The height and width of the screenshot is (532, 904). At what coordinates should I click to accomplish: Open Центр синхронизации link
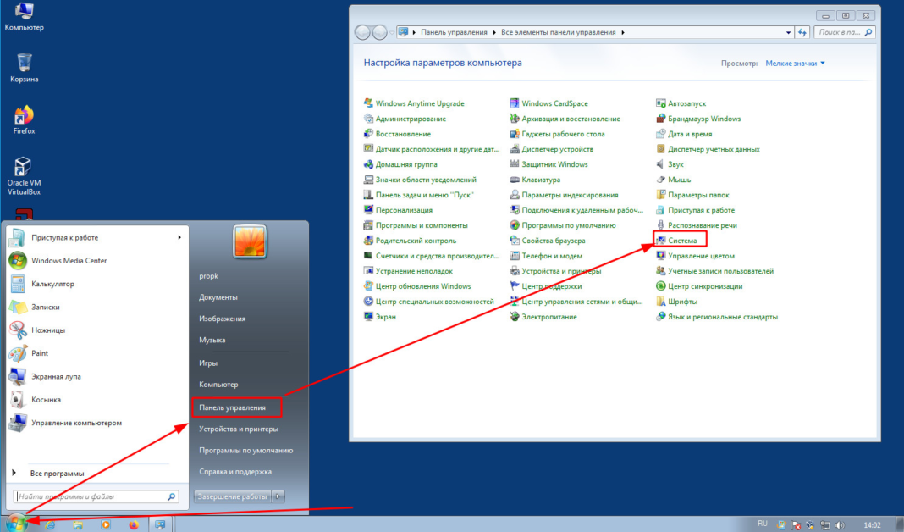(705, 286)
